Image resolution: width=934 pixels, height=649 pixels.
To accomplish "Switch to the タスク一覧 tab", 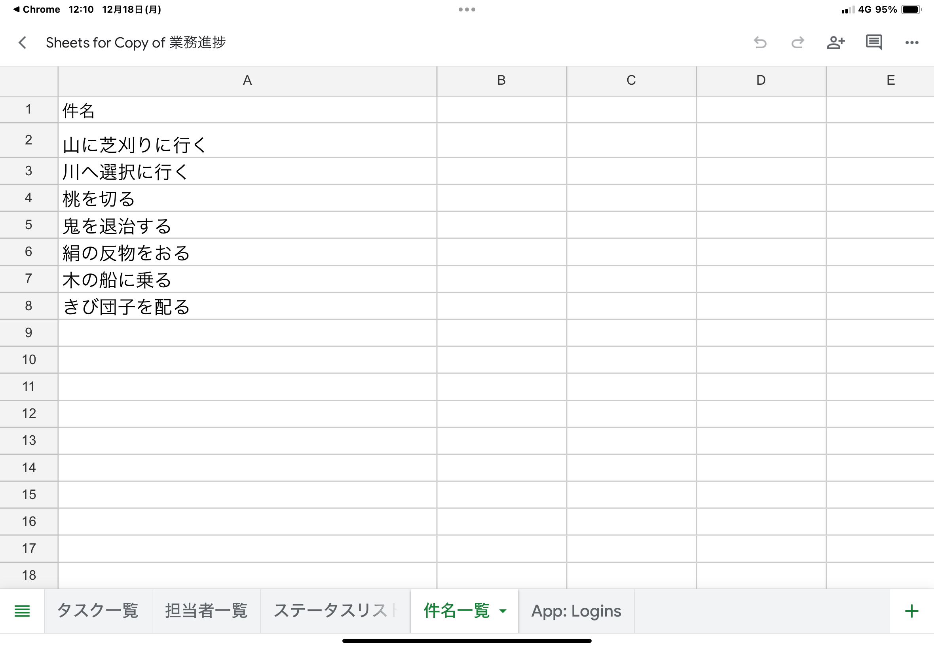I will point(99,610).
